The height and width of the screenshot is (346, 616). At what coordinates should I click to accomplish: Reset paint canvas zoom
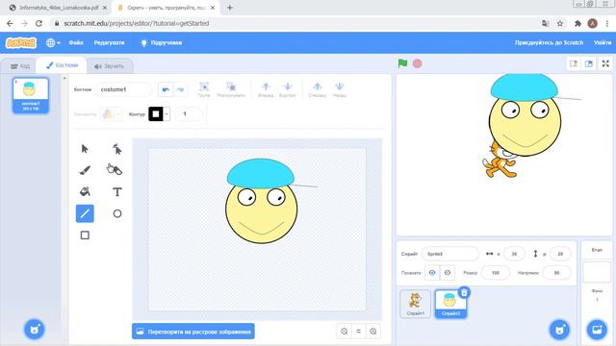pos(358,332)
